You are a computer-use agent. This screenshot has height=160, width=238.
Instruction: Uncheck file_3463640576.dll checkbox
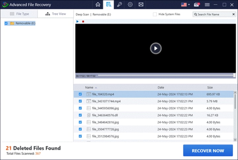click(80, 115)
